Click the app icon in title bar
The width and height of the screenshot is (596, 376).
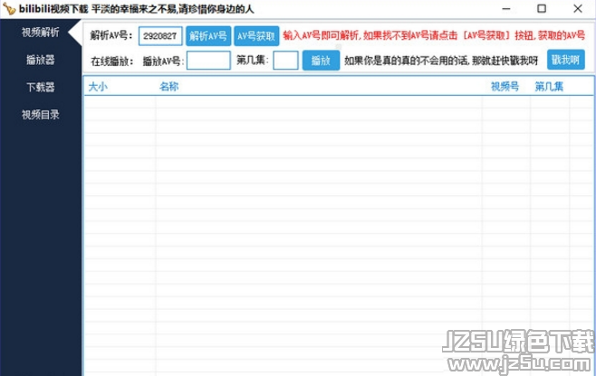[x=9, y=8]
